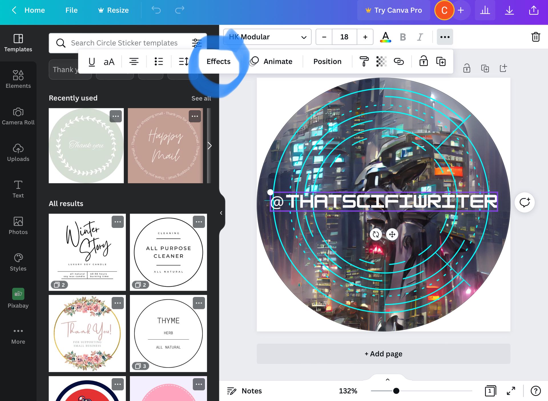
Task: Open the Text tab
Action: 18,189
